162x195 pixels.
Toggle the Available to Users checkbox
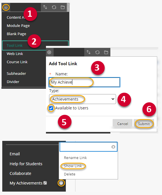51,108
